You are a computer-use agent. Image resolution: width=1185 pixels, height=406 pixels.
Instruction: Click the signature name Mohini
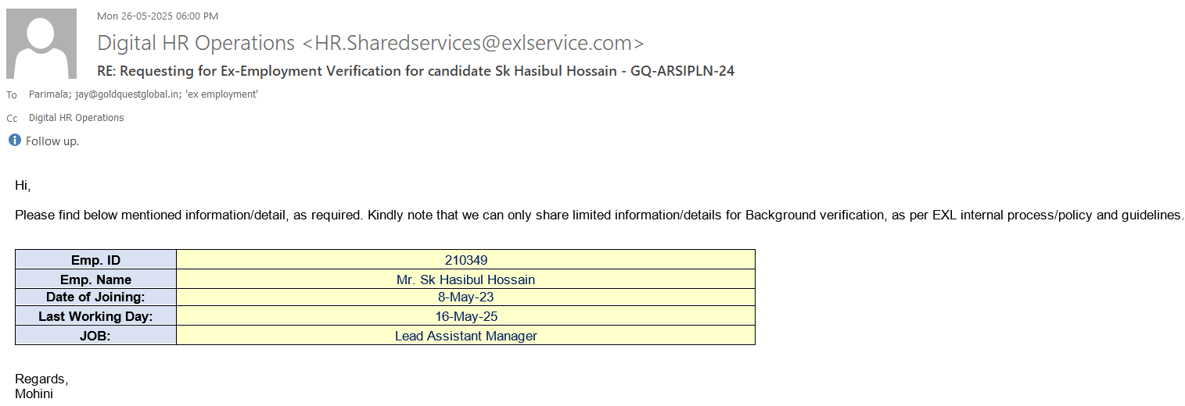[x=34, y=394]
